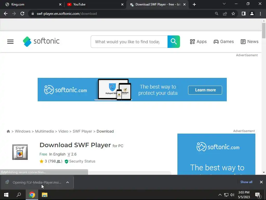Image resolution: width=266 pixels, height=200 pixels.
Task: Click Chrome icon in taskbar
Action: [32, 195]
